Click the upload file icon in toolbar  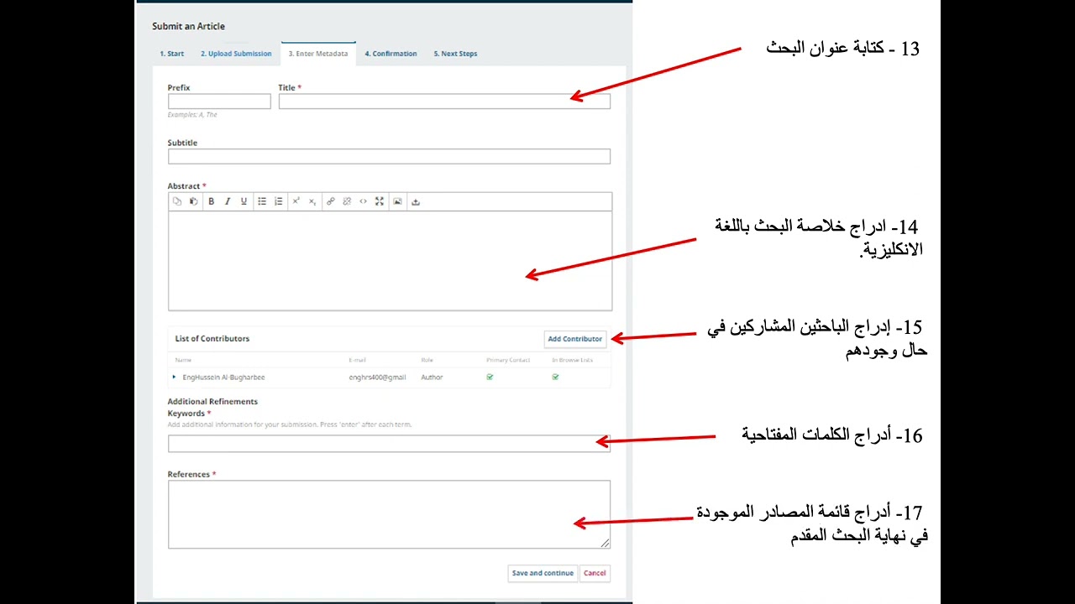pos(415,201)
